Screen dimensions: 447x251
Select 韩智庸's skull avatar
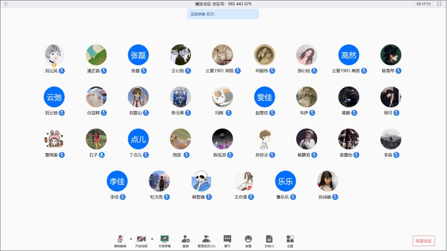click(201, 181)
